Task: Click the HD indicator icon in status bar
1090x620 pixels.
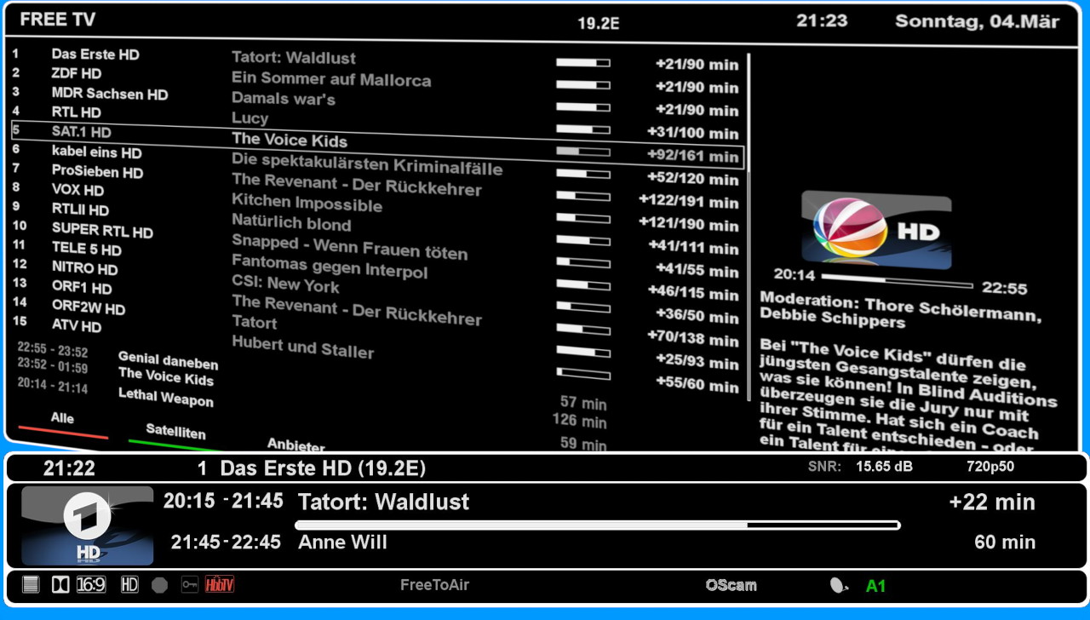Action: [x=129, y=585]
